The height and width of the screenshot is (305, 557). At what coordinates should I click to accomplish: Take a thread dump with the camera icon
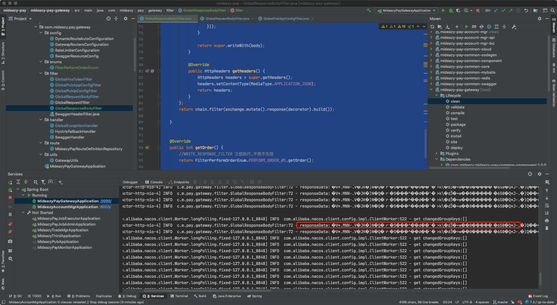(10, 241)
